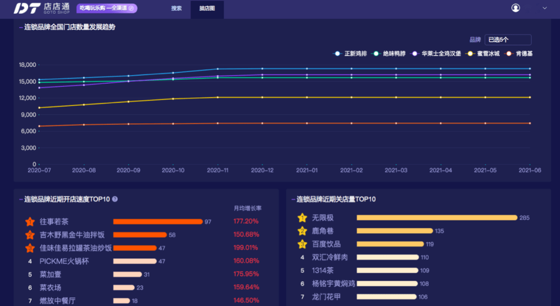Screen dimensions: 560x306
Task: Click rank 2 star badge beside 鹿角巷
Action: click(302, 231)
